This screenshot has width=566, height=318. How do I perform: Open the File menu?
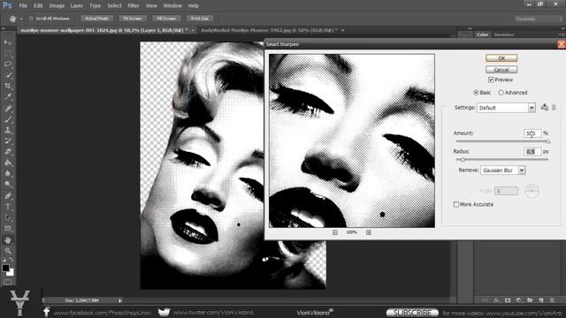tap(23, 6)
